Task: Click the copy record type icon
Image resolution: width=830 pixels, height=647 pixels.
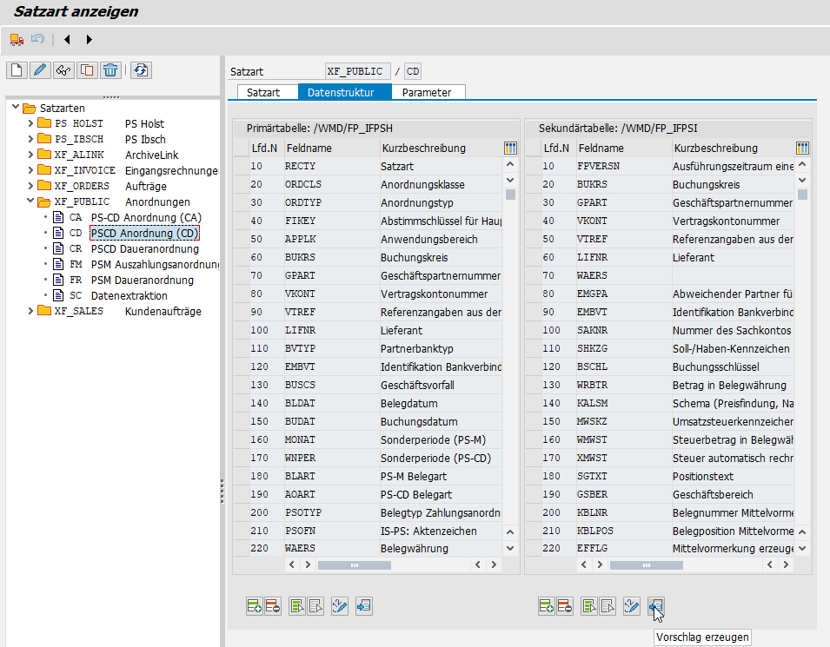Action: click(86, 70)
